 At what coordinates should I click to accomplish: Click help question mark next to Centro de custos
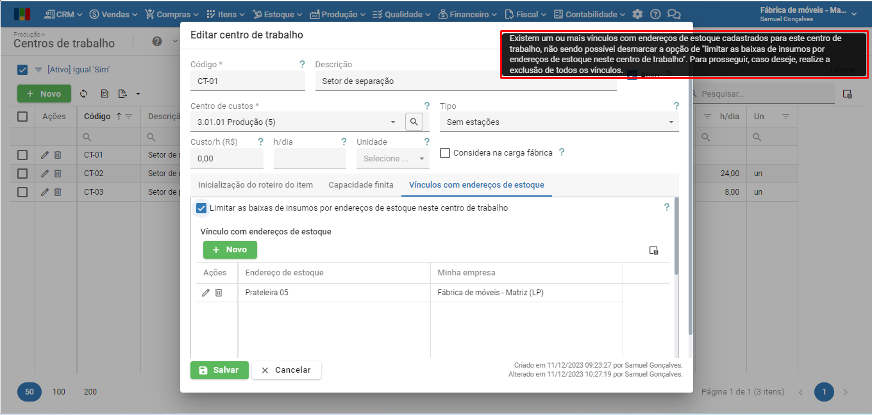pos(426,106)
